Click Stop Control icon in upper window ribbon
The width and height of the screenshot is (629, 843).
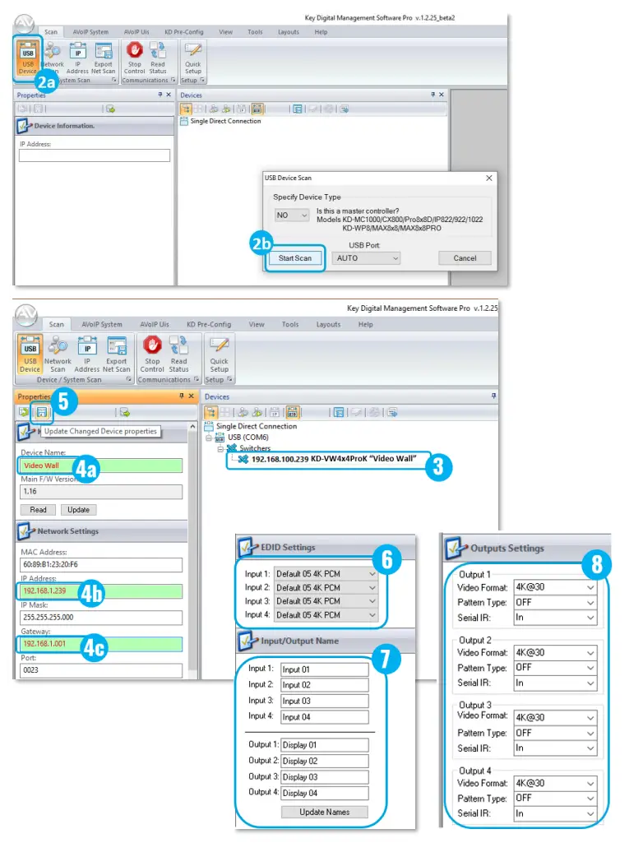[134, 58]
